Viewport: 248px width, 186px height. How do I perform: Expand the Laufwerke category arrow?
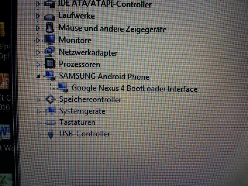(38, 16)
